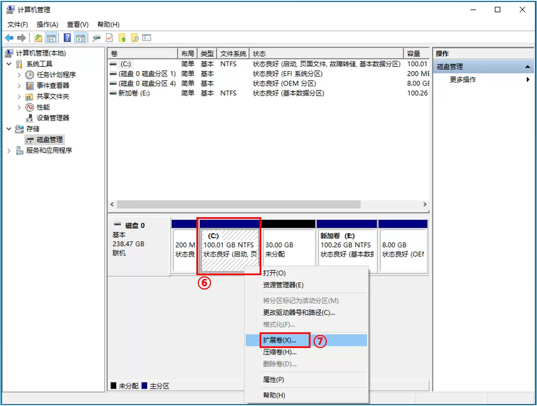Open the 操作(A) menu
This screenshot has height=406, width=537.
(47, 24)
